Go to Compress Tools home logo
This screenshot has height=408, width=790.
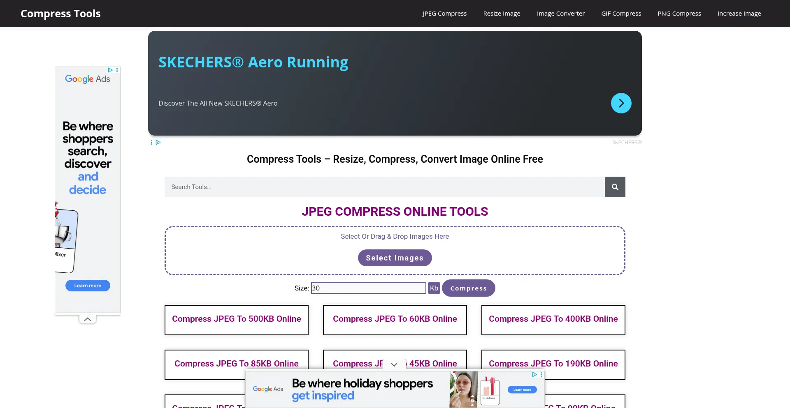[60, 14]
